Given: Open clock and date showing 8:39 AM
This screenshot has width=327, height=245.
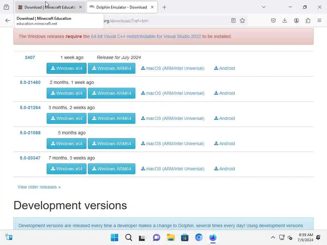Looking at the screenshot, I should tap(306, 237).
